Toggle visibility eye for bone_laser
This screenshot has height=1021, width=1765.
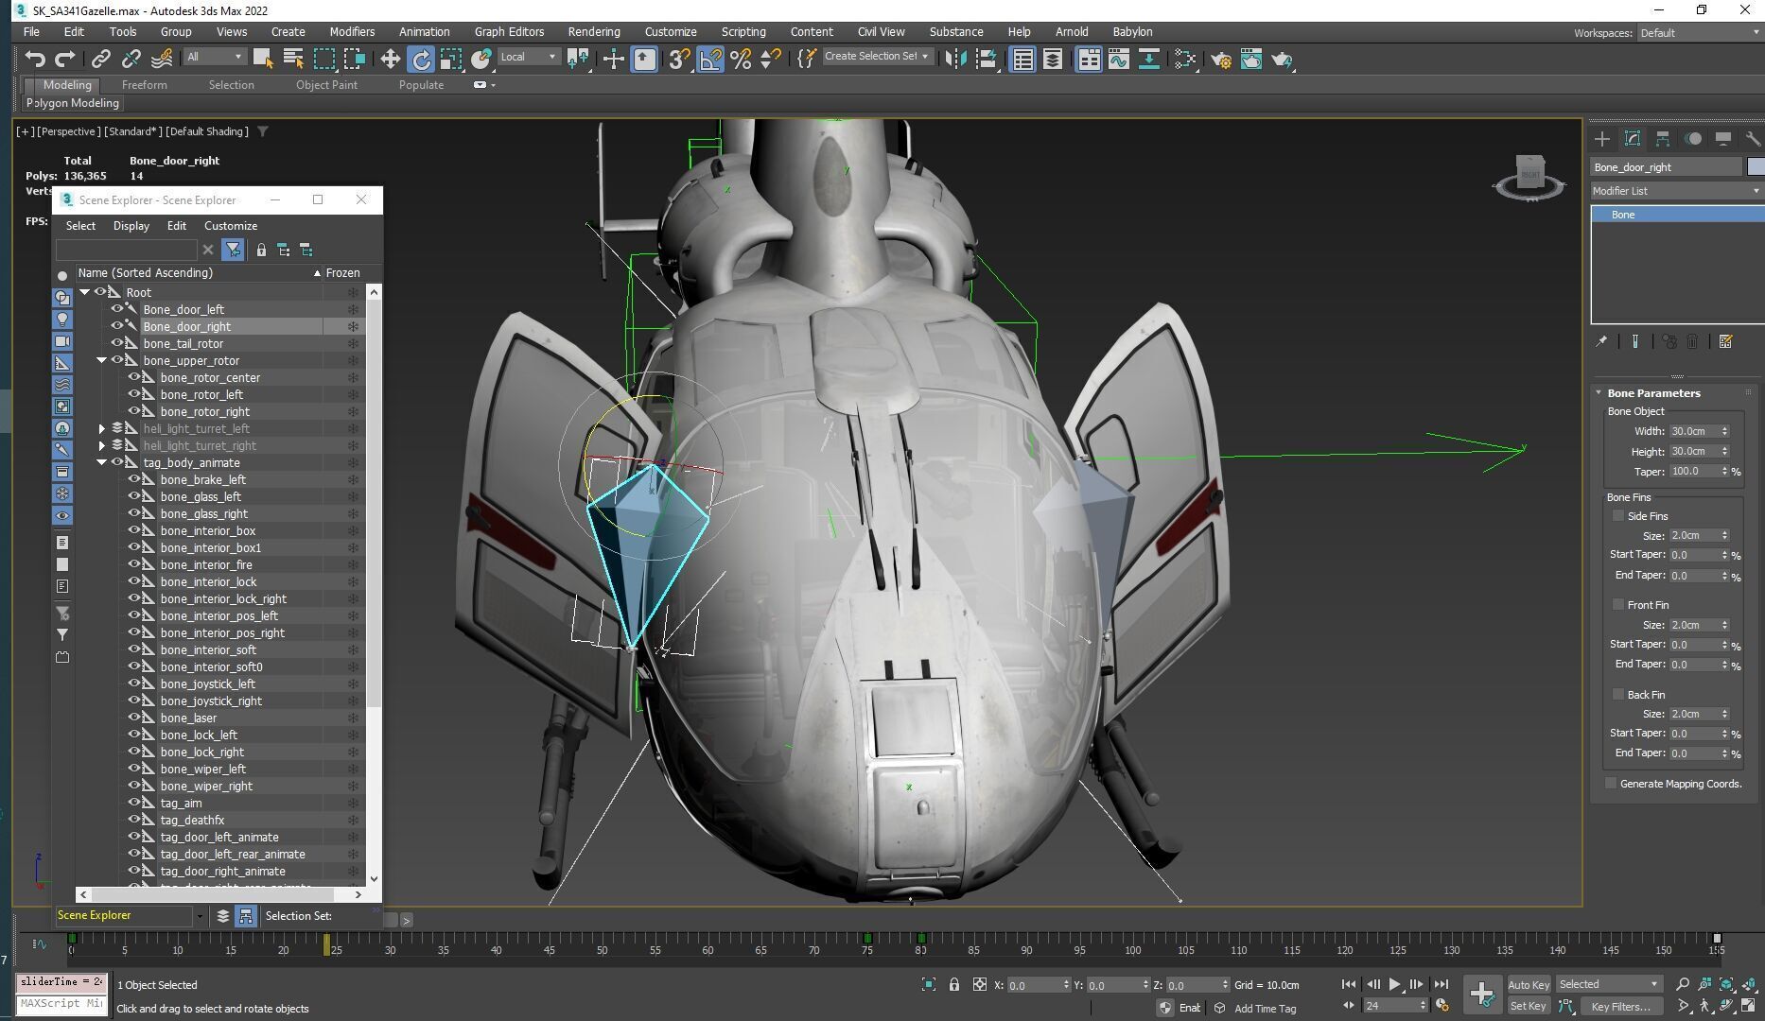tap(134, 718)
